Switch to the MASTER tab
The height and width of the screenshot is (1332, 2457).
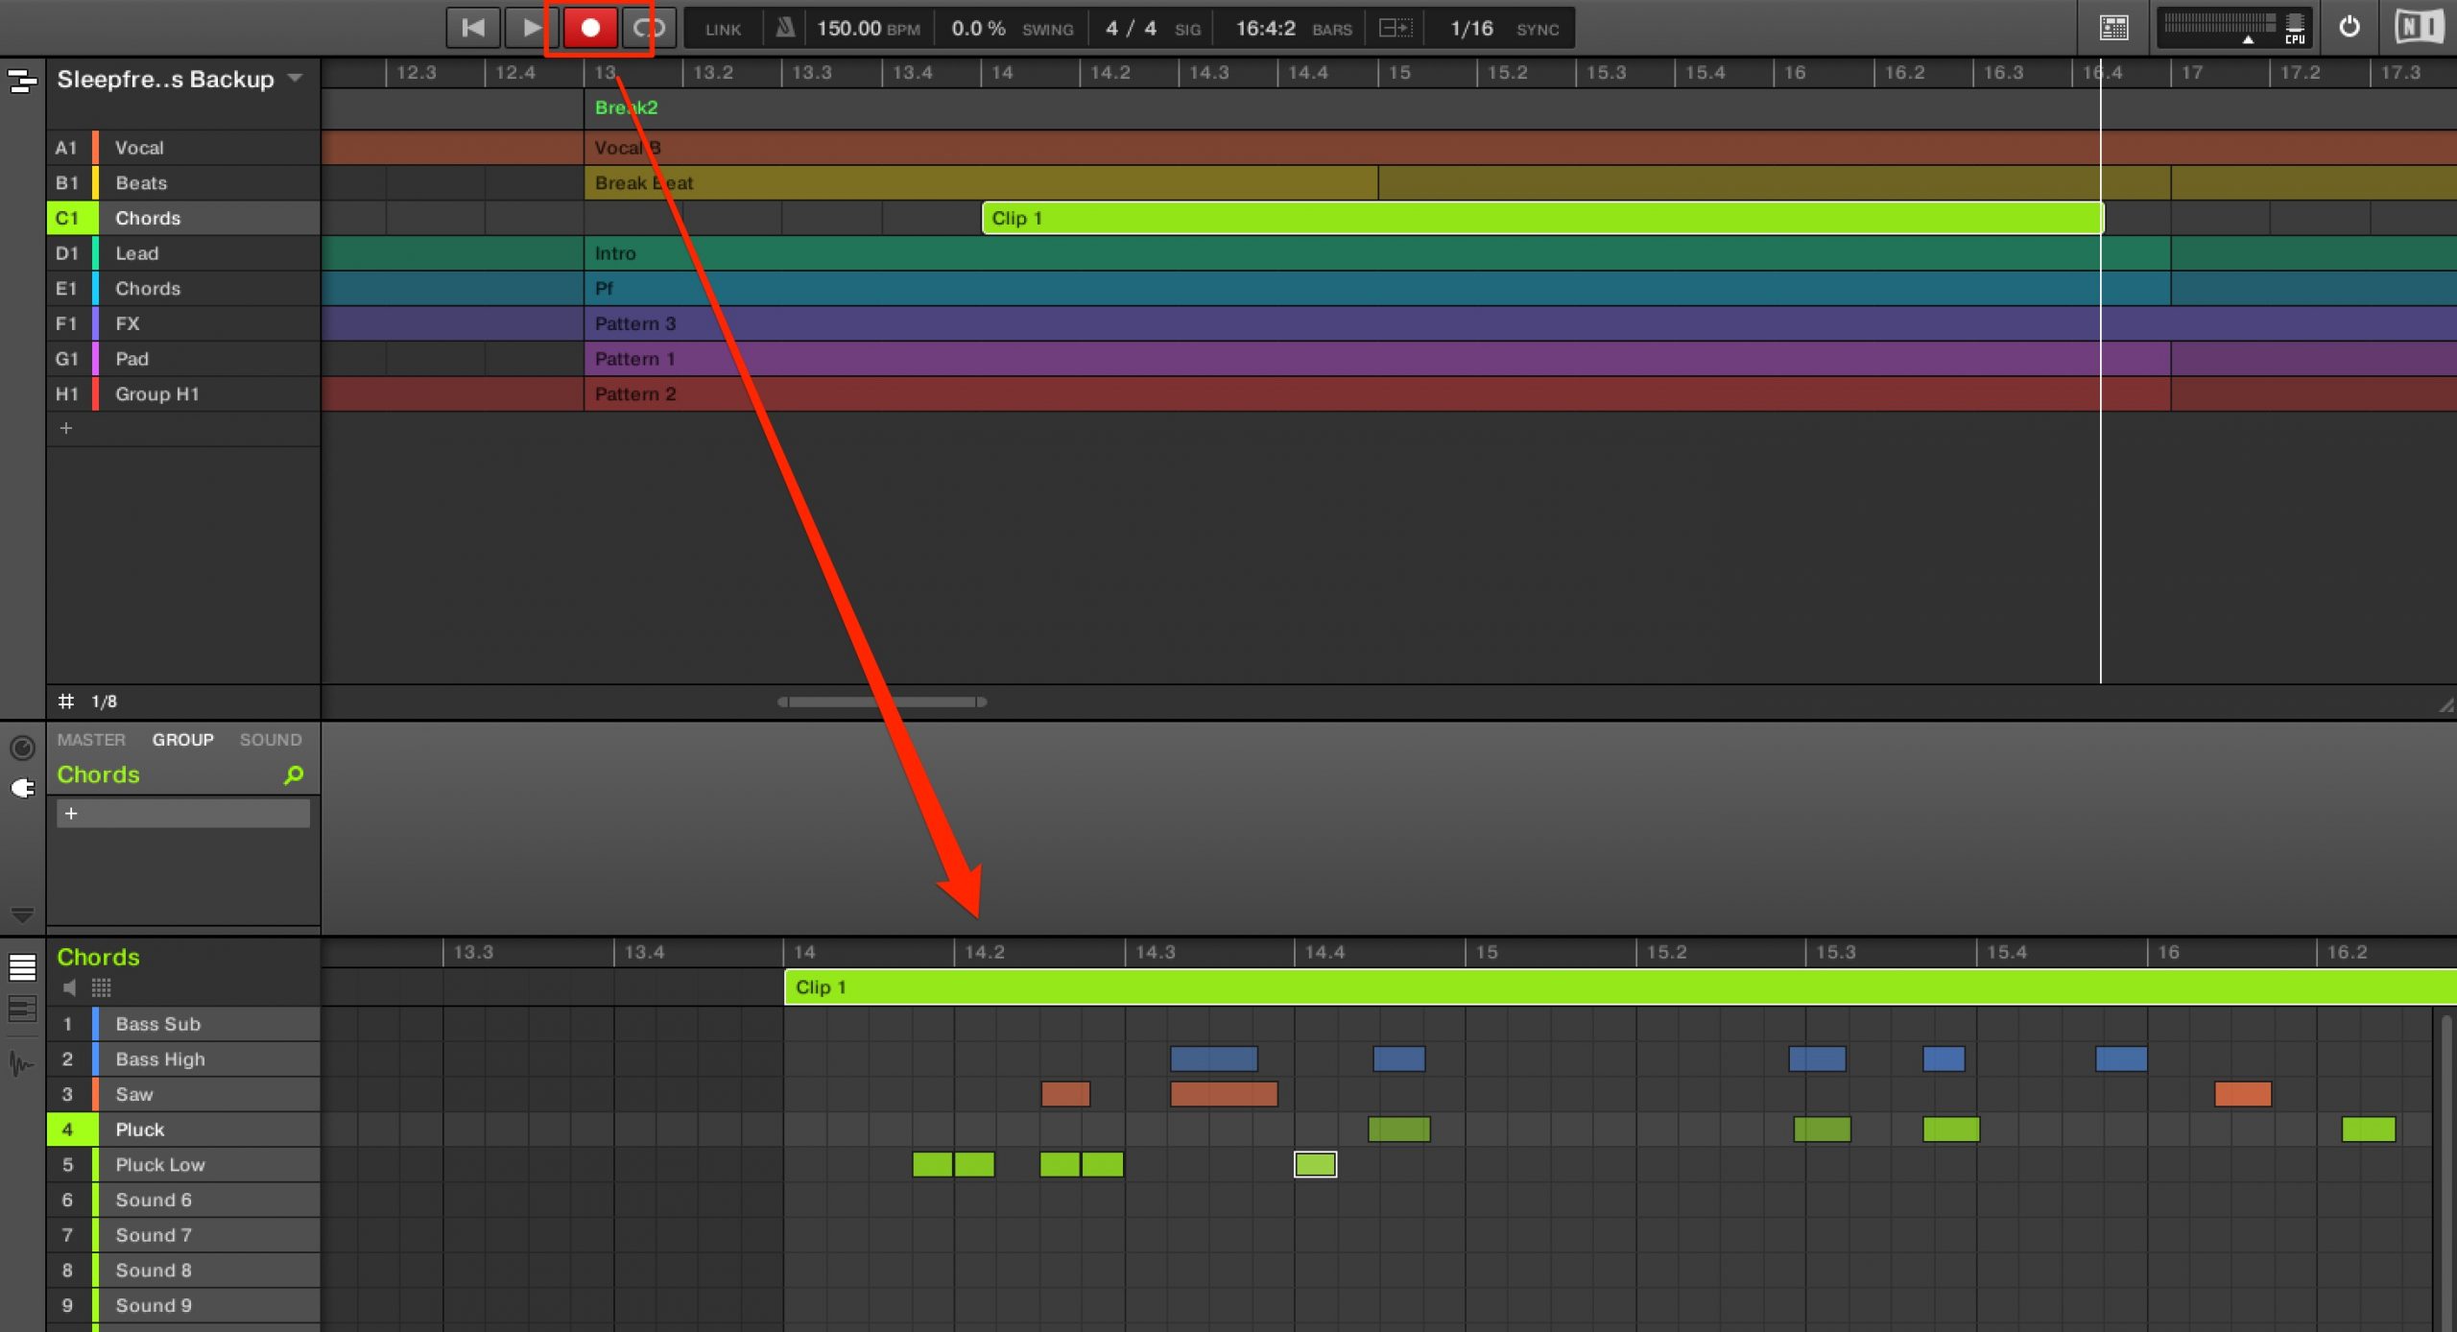(91, 740)
